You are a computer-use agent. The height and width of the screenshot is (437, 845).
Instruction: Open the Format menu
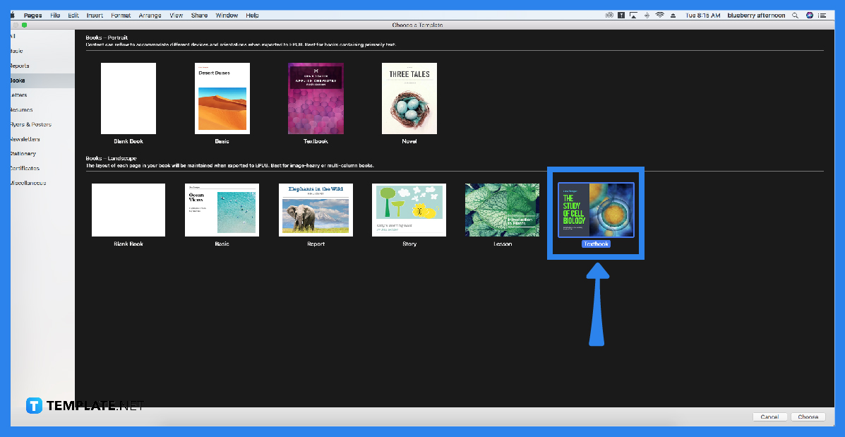tap(120, 14)
